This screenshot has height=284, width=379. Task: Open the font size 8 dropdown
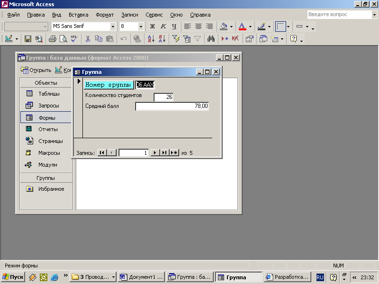click(141, 27)
